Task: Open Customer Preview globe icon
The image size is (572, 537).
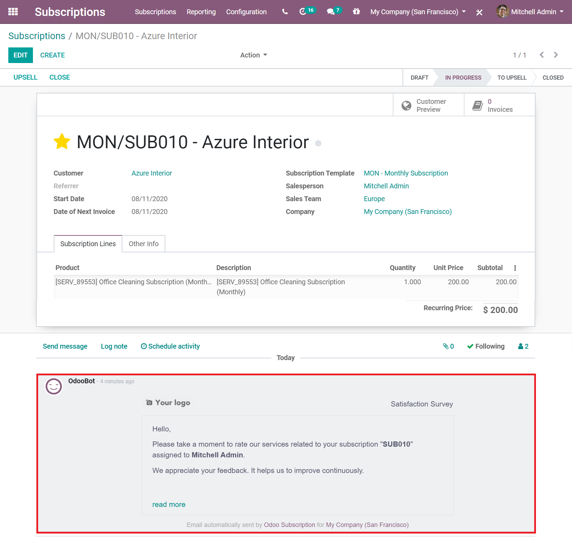Action: (x=406, y=105)
